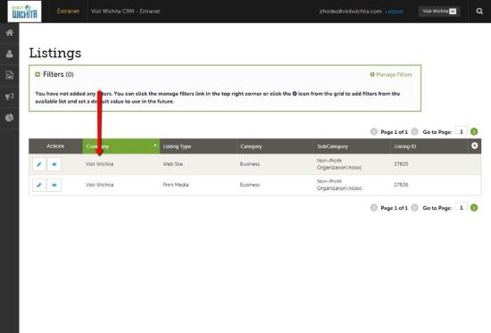
Task: Click the Manage Filters link
Action: point(391,75)
